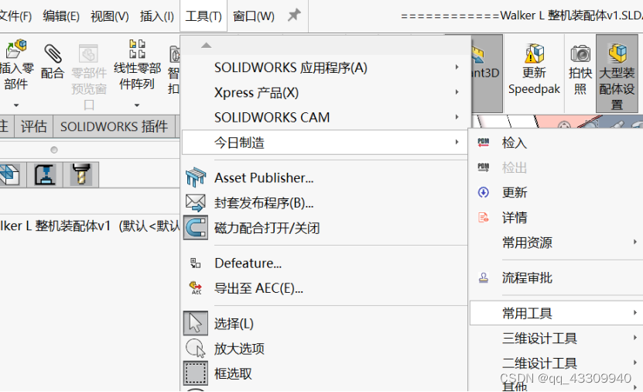
Task: Click Asset Publisher... menu text
Action: click(264, 177)
